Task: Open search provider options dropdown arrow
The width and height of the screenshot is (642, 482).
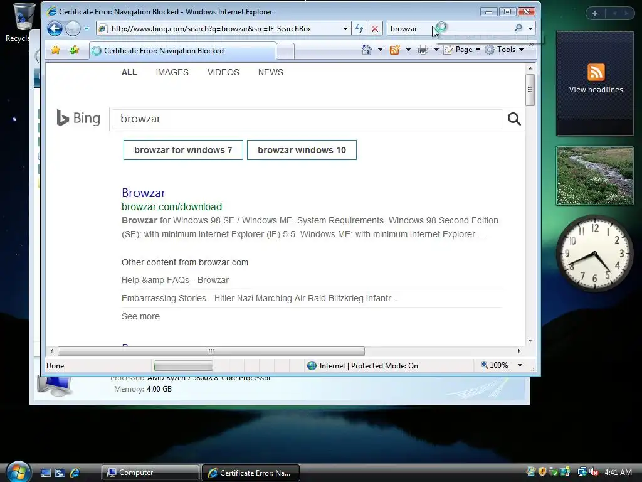Action: click(x=530, y=29)
